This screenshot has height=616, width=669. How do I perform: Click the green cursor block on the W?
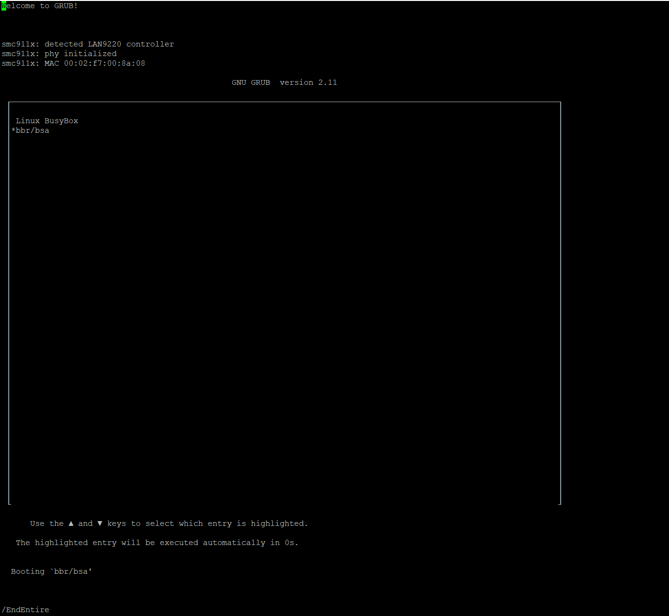(x=3, y=6)
